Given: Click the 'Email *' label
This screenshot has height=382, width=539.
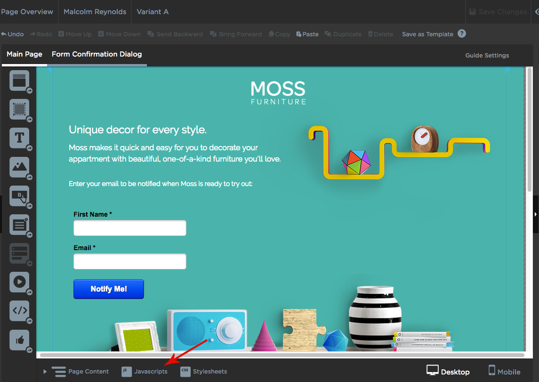Looking at the screenshot, I should pos(85,248).
